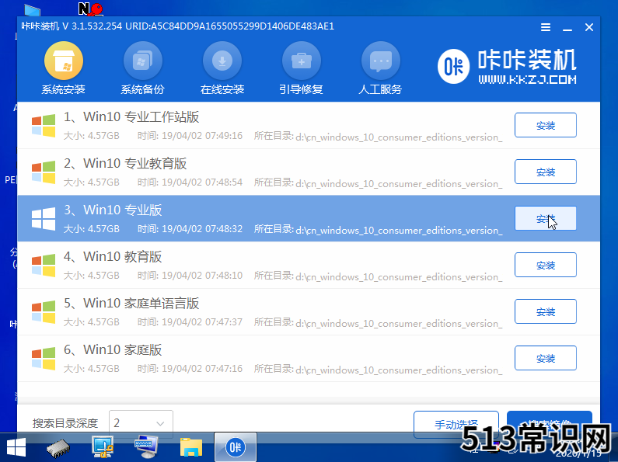The width and height of the screenshot is (618, 462).
Task: Click the time '19/04/02 07:47:37'
Action: (x=202, y=322)
